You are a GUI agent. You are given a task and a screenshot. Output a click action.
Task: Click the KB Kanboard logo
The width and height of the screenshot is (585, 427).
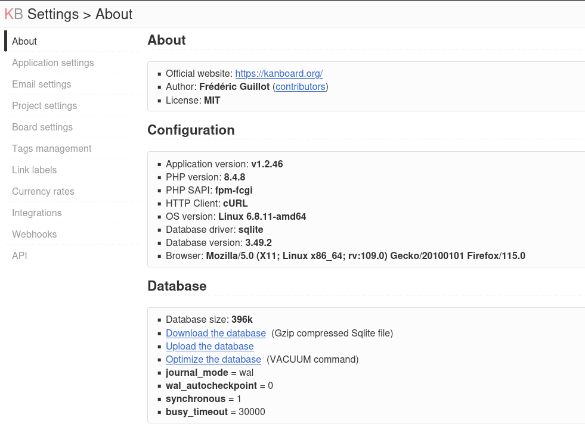[14, 14]
